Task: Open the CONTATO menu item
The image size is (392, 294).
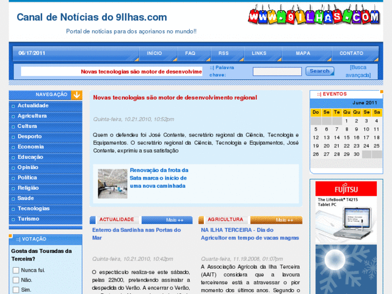Action: coord(351,53)
